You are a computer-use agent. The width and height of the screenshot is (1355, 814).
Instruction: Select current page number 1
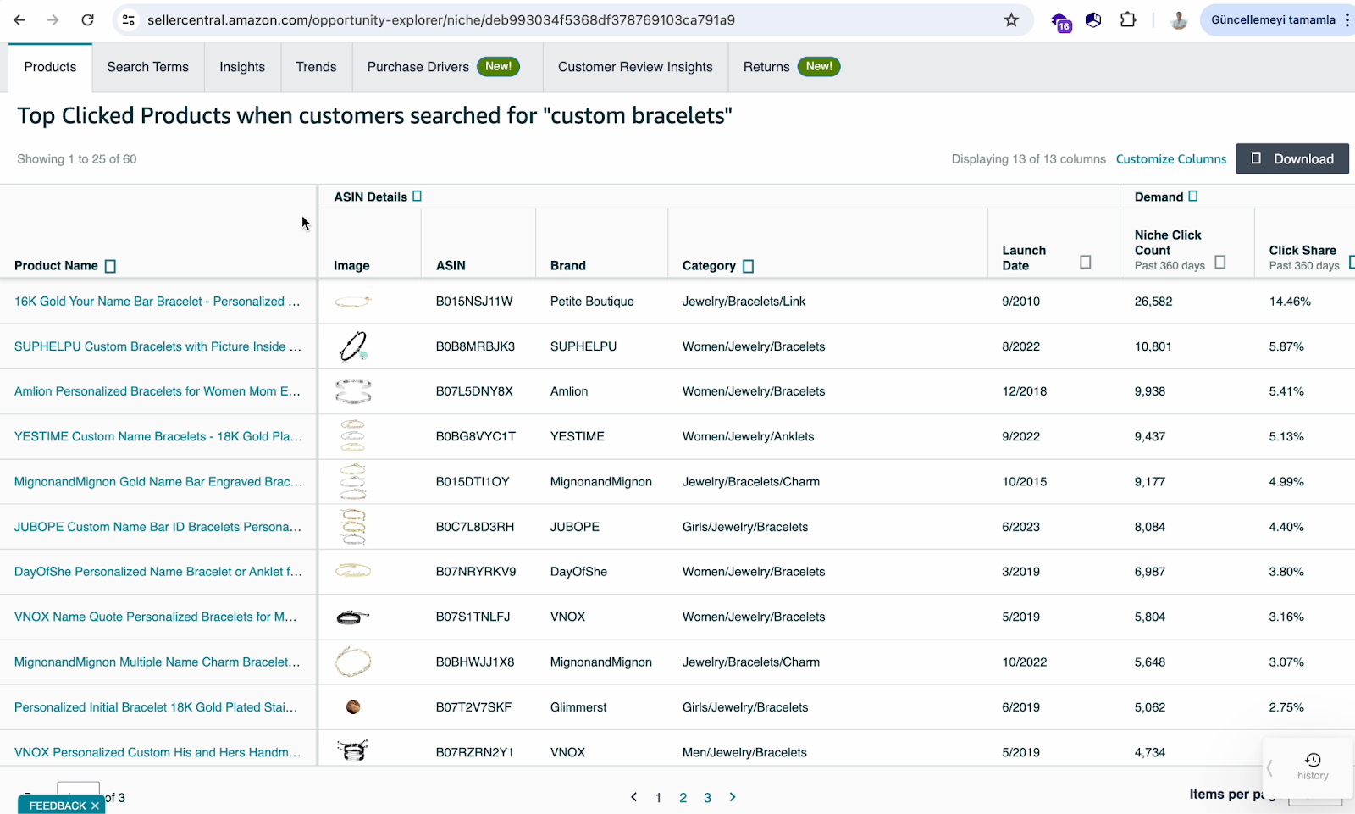(x=658, y=798)
